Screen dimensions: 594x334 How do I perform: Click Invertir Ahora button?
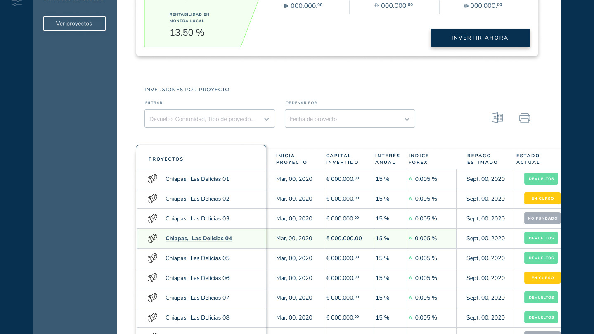(480, 38)
